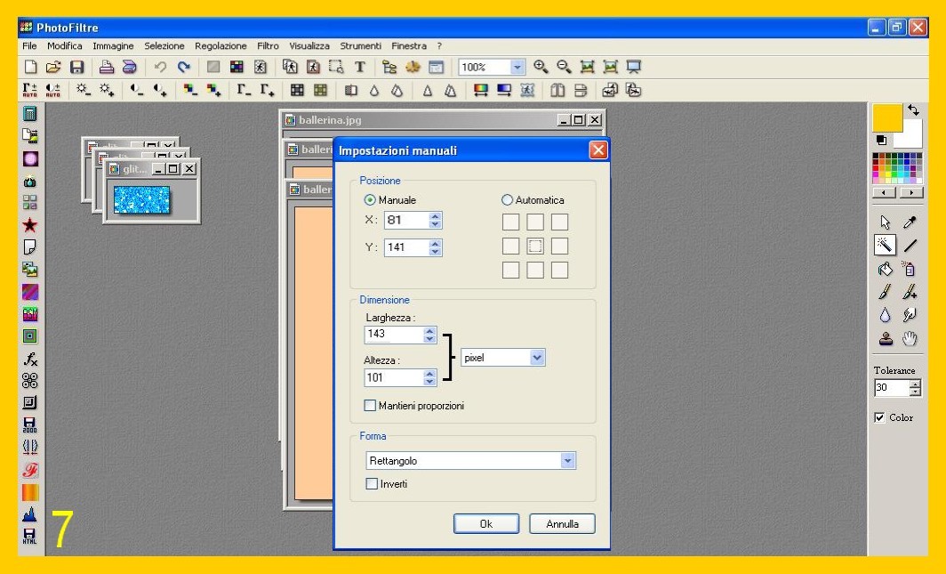Select the Magic Wand tool
This screenshot has height=574, width=946.
[885, 245]
